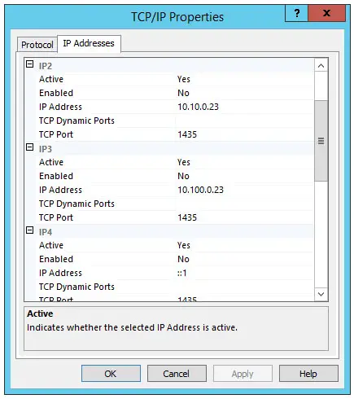Click the vertical scrollbar thumb
Viewport: 354px width, 399px height.
(x=321, y=141)
